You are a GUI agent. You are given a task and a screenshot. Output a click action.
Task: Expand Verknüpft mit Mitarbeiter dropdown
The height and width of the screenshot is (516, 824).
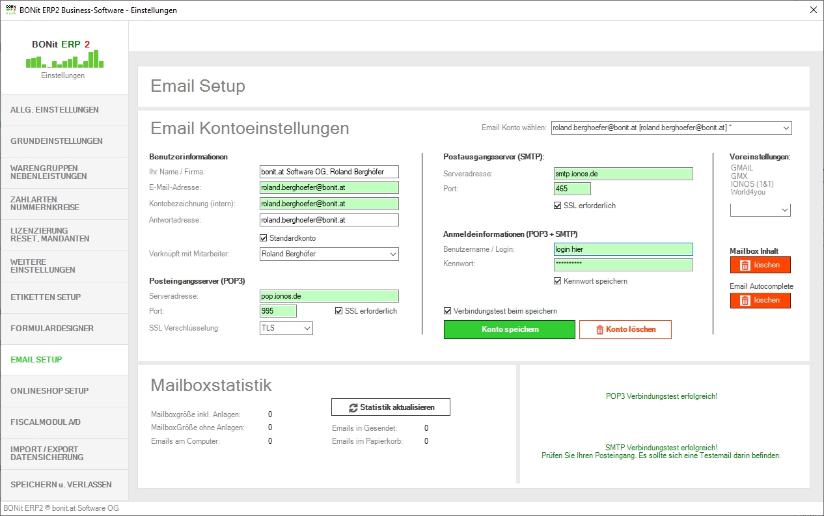(329, 254)
